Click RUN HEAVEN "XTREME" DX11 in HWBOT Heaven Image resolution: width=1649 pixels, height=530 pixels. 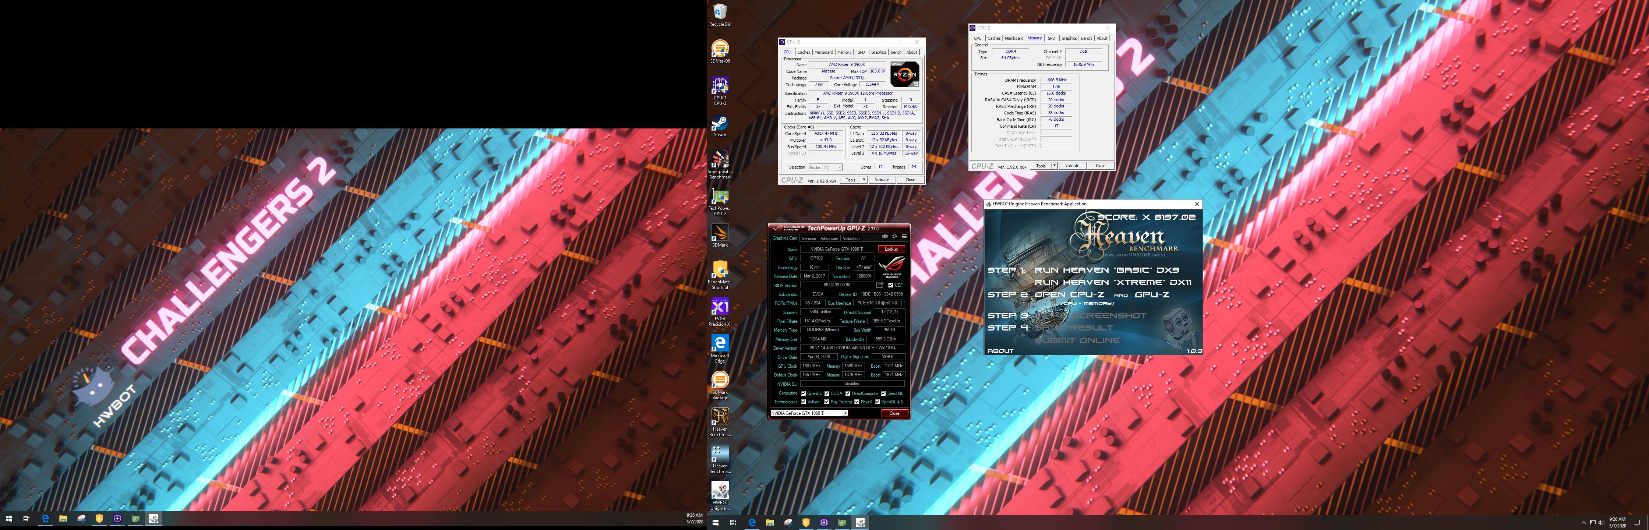1113,282
